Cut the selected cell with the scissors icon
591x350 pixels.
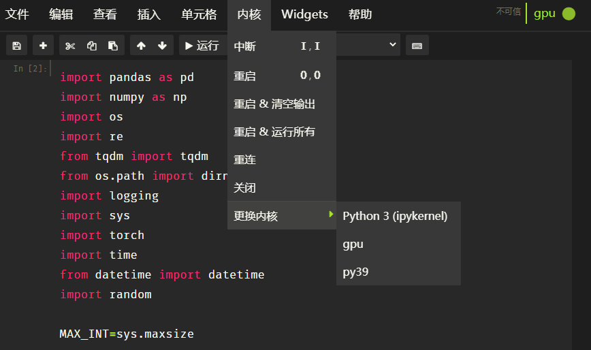point(70,46)
